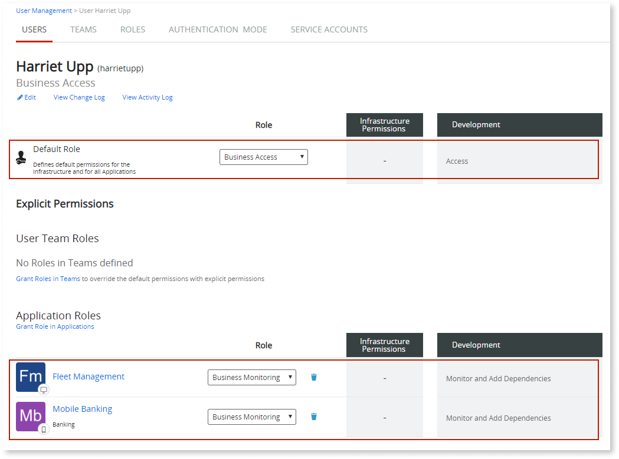
Task: Open the SERVICE ACCOUNTS tab
Action: tap(329, 29)
